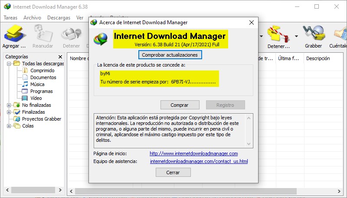Click the Nombre column header

[79, 58]
